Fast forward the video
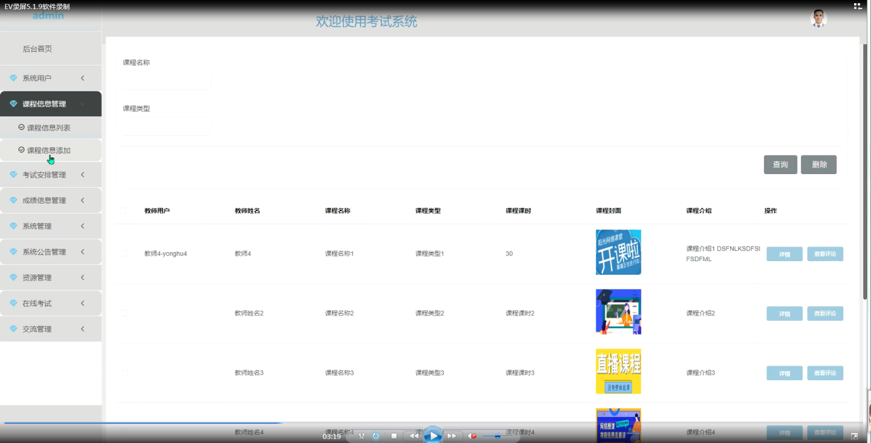The height and width of the screenshot is (443, 871). point(452,436)
